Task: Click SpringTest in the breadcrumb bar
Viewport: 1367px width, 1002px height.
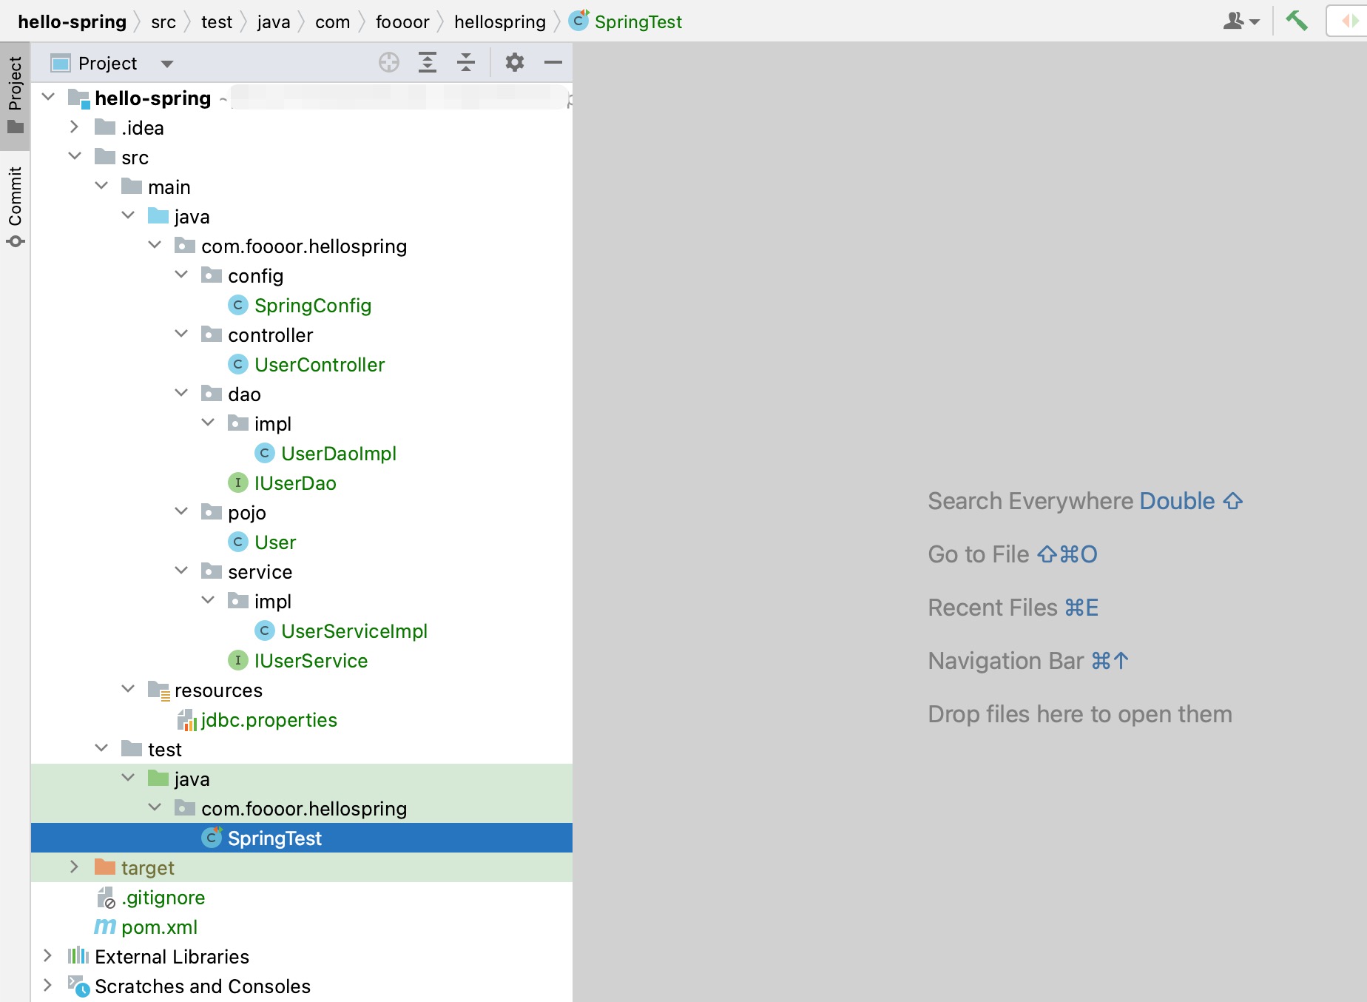Action: 638,22
